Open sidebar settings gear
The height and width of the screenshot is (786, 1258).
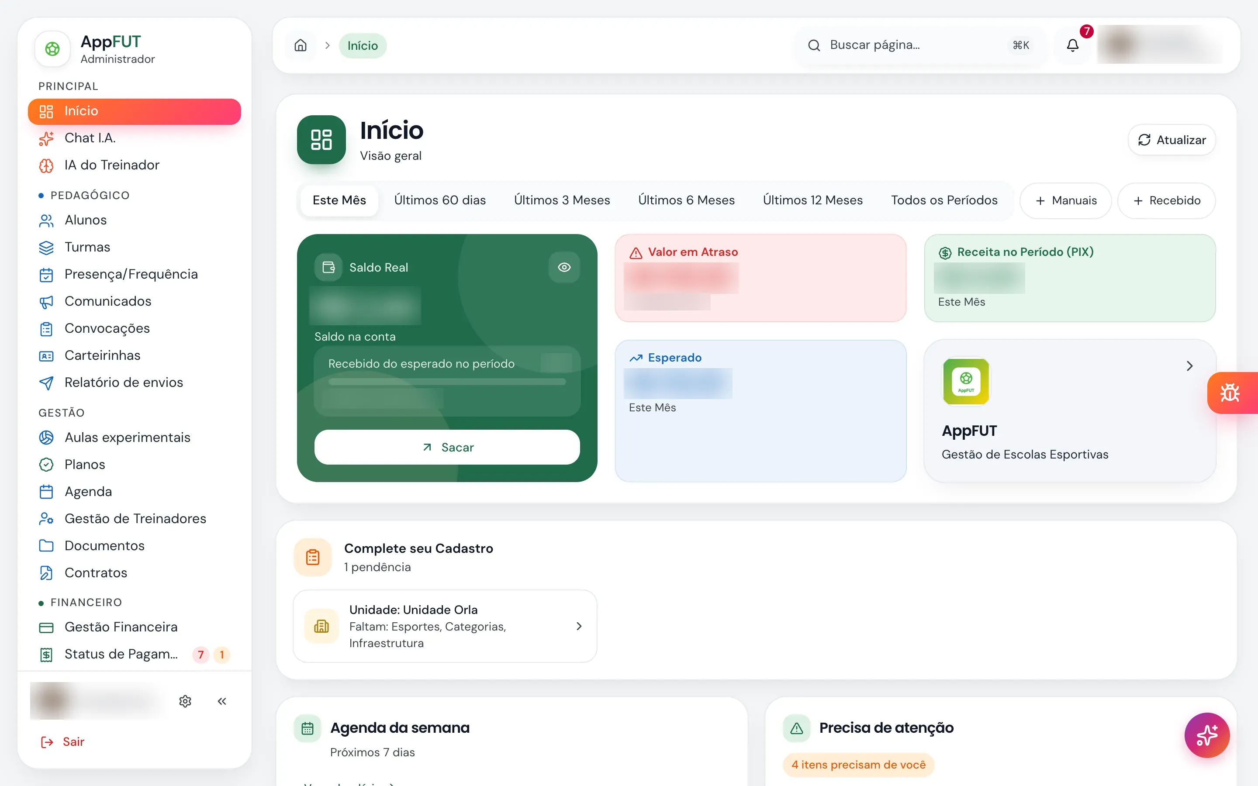185,701
